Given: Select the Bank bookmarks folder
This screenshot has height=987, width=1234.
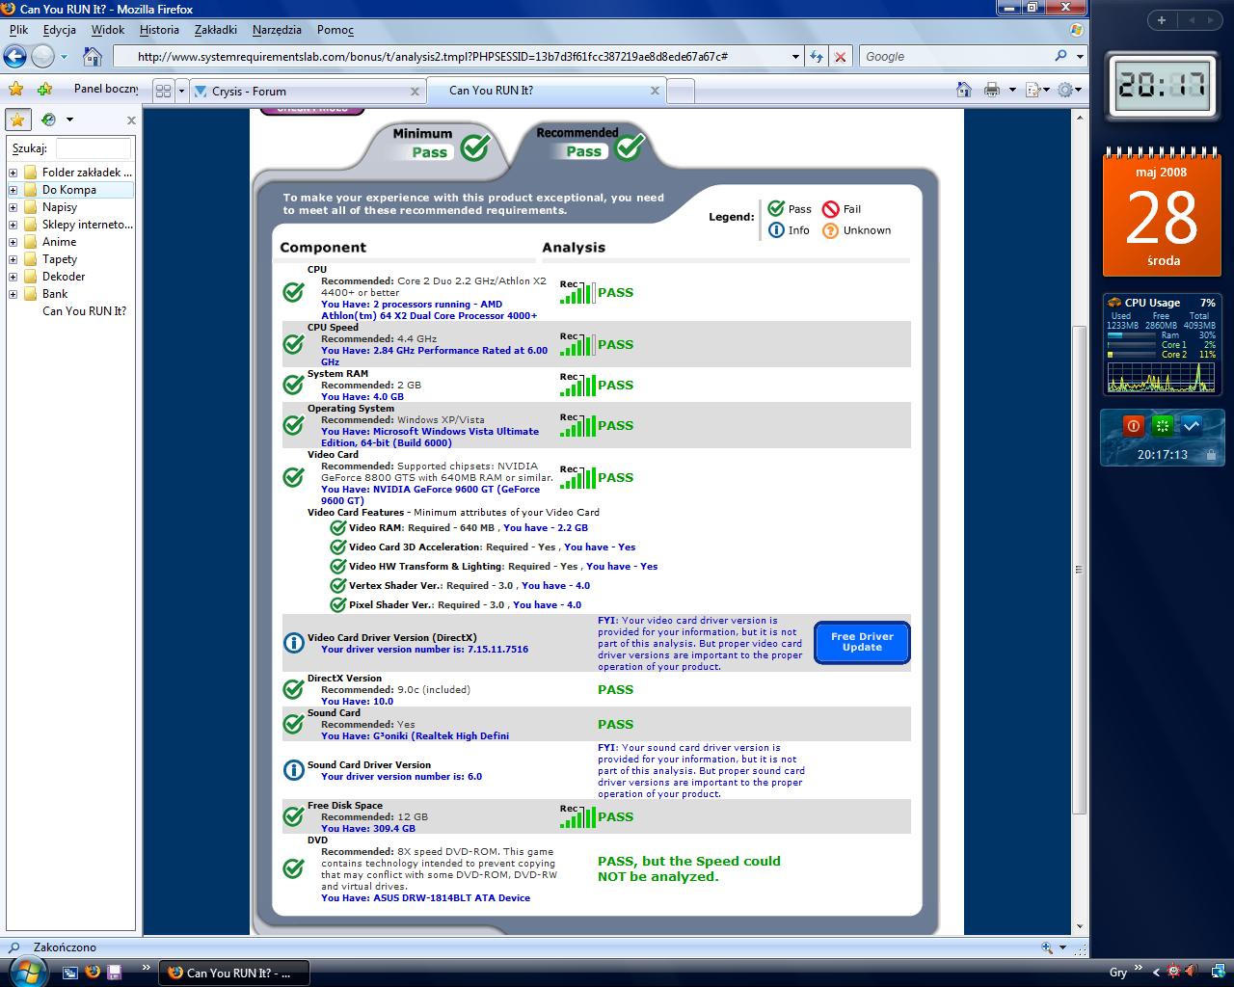Looking at the screenshot, I should [x=55, y=294].
